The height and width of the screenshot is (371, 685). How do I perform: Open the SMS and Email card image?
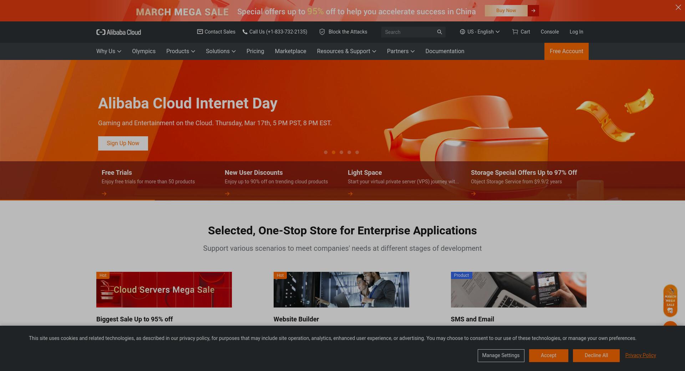pos(518,290)
